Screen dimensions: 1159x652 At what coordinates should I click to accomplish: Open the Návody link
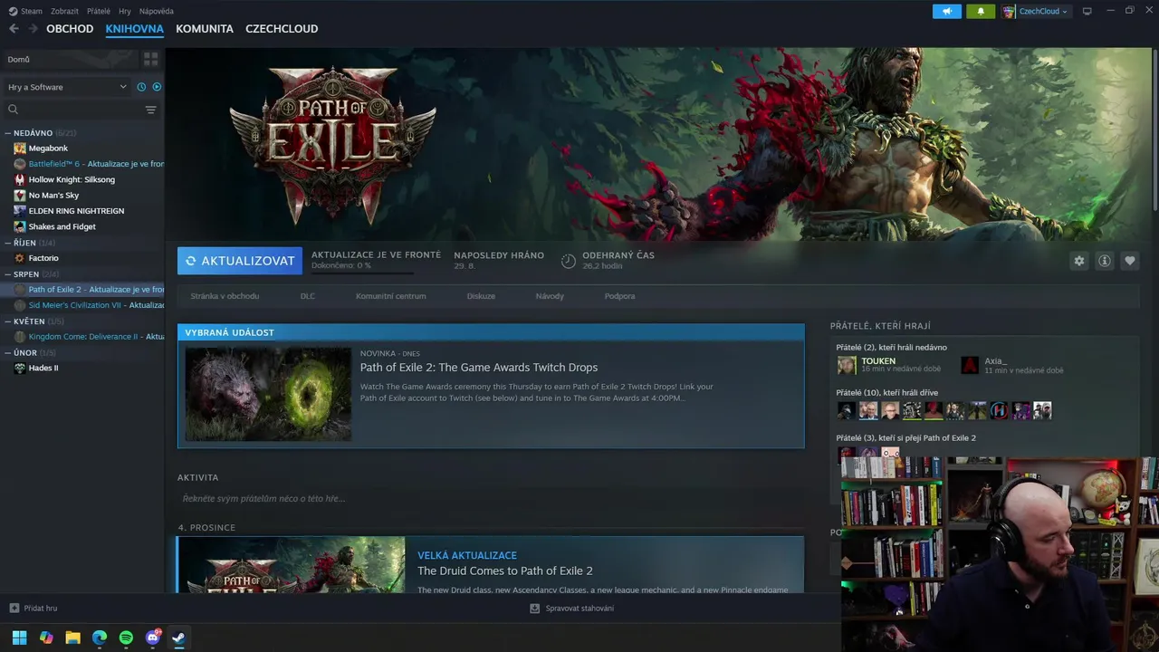point(550,296)
